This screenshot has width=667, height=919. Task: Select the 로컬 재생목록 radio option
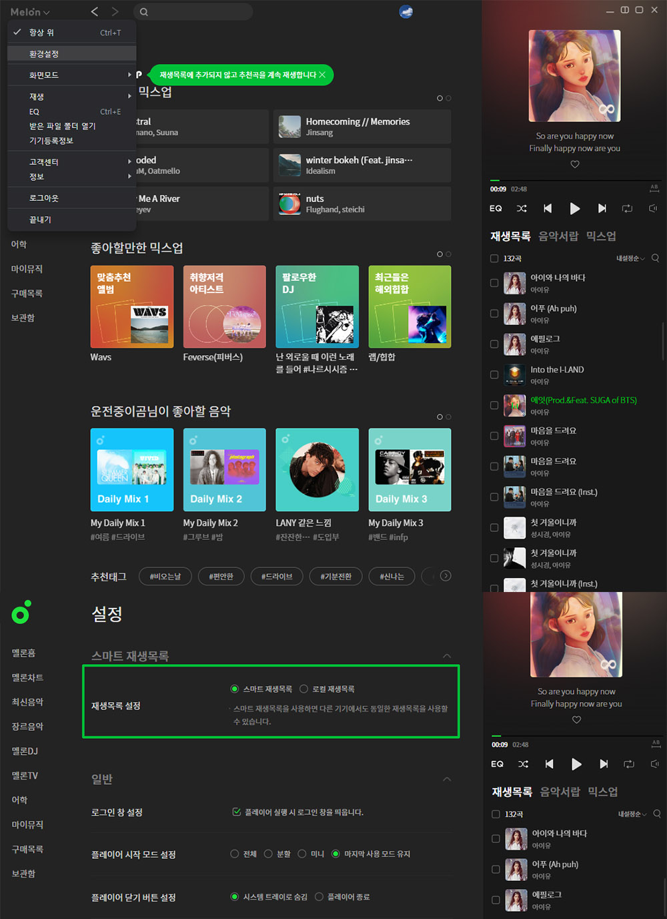pos(303,689)
